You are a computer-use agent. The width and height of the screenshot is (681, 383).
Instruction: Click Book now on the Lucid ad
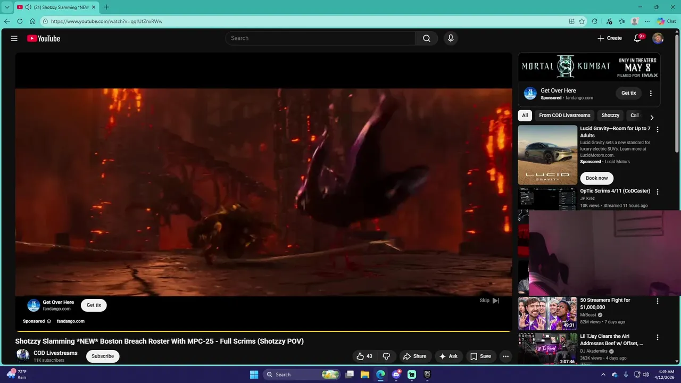(596, 178)
